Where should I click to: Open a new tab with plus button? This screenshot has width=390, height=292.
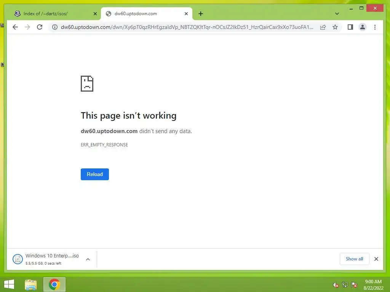pos(201,14)
